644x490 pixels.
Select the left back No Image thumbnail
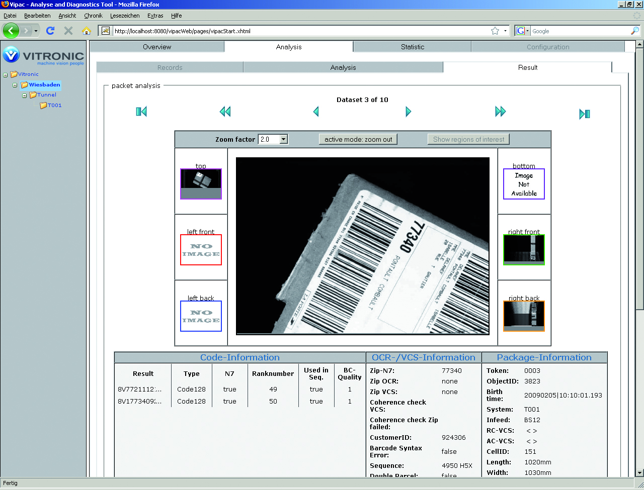click(201, 316)
